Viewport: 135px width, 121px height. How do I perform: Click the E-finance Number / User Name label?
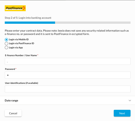(22, 55)
